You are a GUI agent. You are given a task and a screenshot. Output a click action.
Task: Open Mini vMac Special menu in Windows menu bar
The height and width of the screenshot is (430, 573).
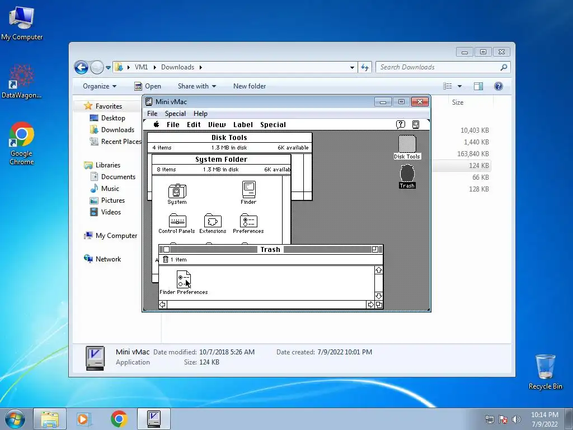(175, 113)
